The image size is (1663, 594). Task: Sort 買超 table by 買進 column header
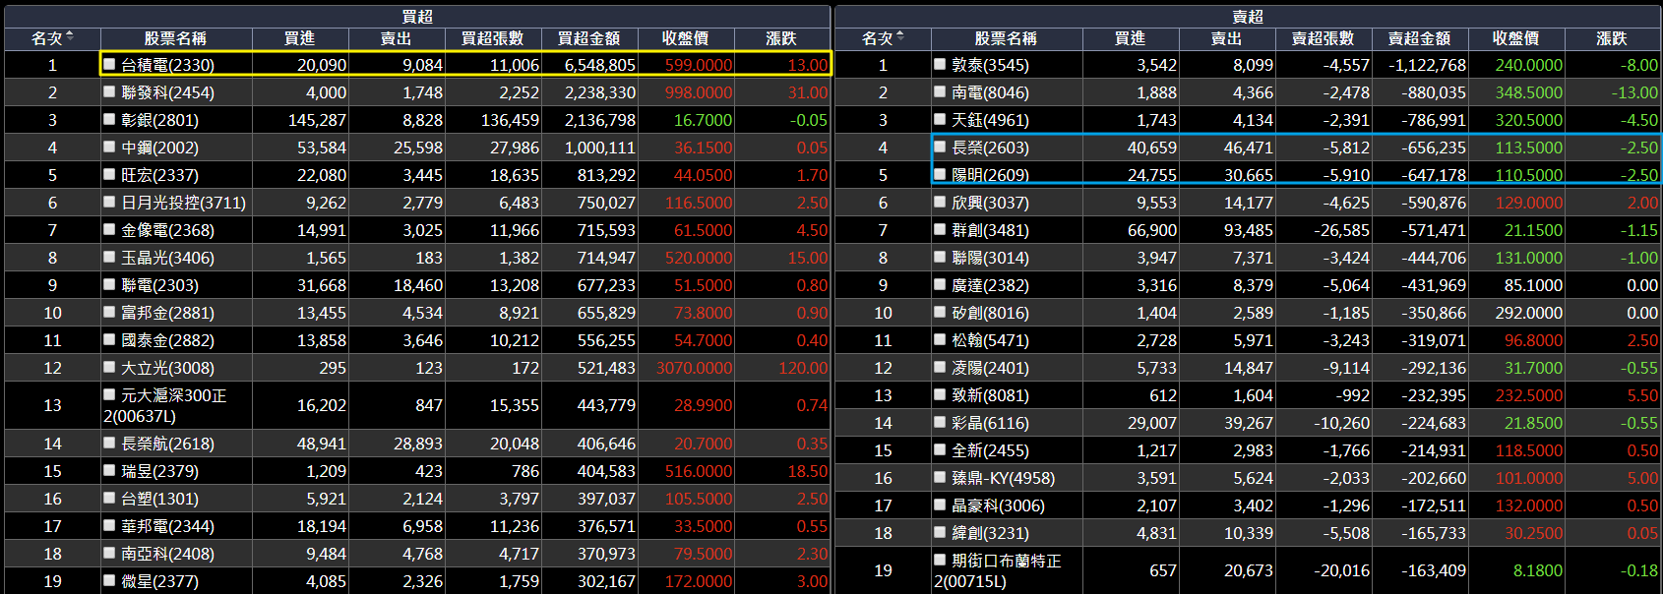tap(299, 38)
